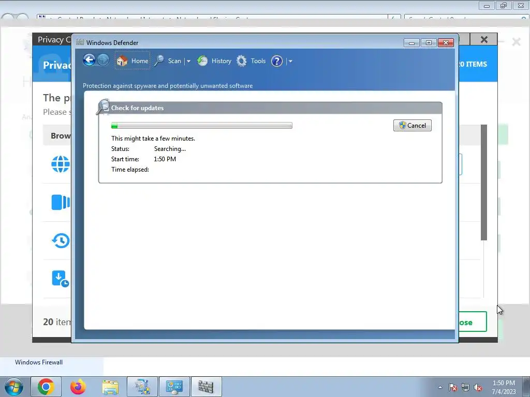Launch Google Chrome from the taskbar
The width and height of the screenshot is (530, 397).
coord(46,387)
